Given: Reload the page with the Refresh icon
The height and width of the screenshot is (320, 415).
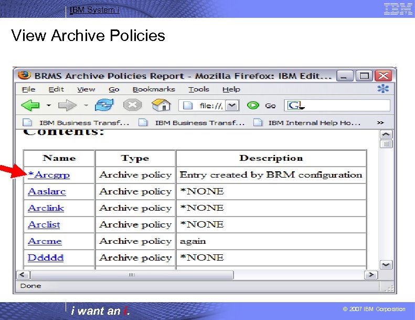Looking at the screenshot, I should click(x=104, y=105).
